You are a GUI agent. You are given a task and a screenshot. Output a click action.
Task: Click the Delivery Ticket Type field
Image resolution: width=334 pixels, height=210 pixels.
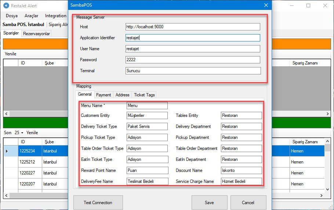(x=147, y=126)
